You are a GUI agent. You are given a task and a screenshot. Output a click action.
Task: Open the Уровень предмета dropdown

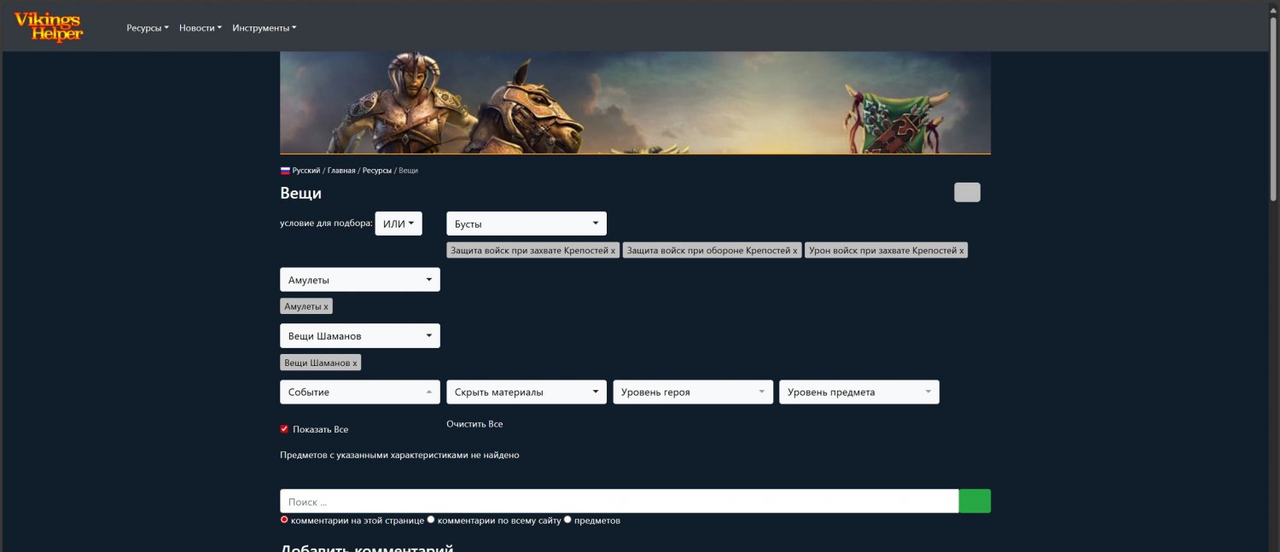pyautogui.click(x=859, y=392)
